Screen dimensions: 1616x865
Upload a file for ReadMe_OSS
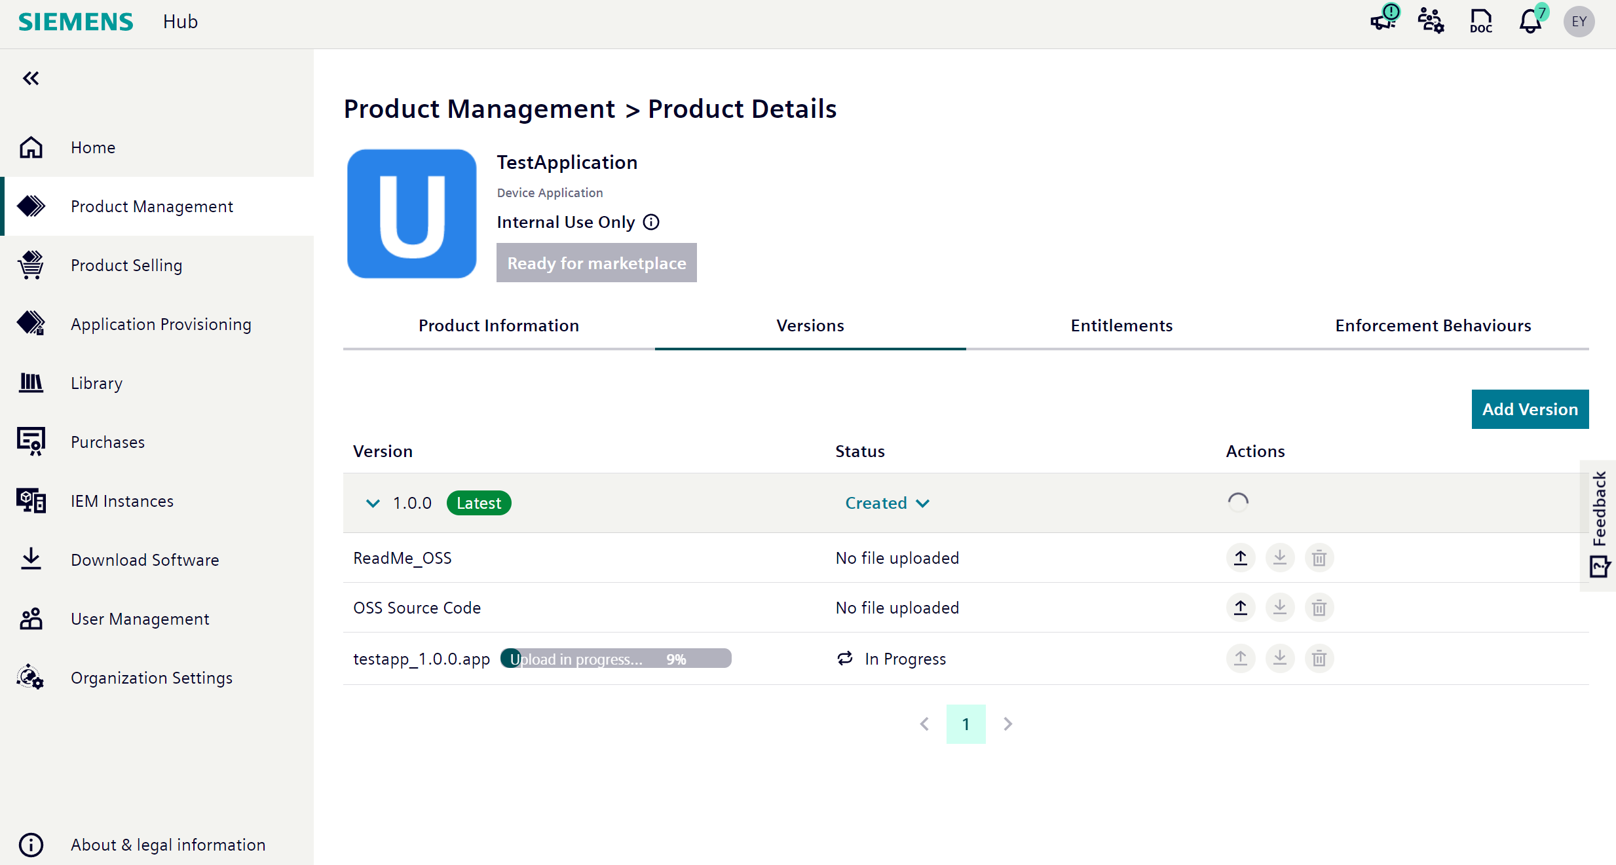pyautogui.click(x=1241, y=558)
